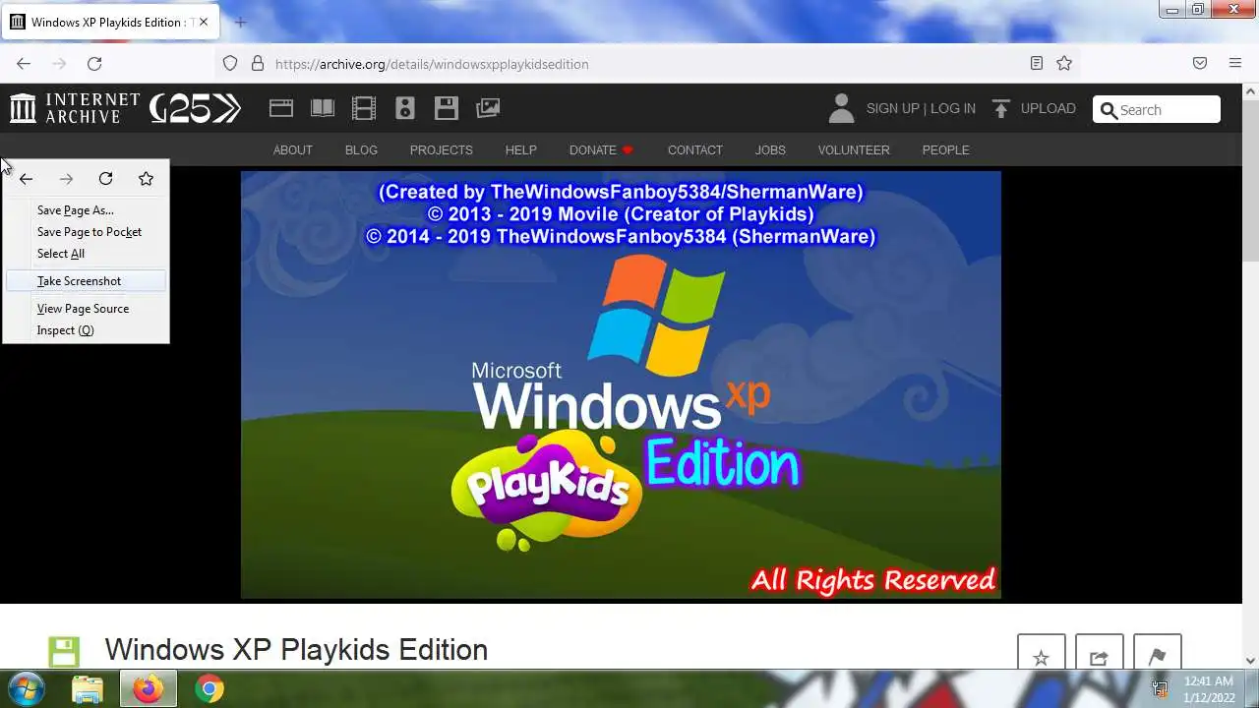Click the context menu Reload icon
The height and width of the screenshot is (708, 1259).
tap(105, 178)
